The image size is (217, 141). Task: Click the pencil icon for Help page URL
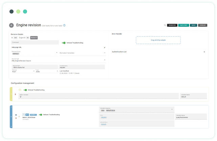click(105, 47)
